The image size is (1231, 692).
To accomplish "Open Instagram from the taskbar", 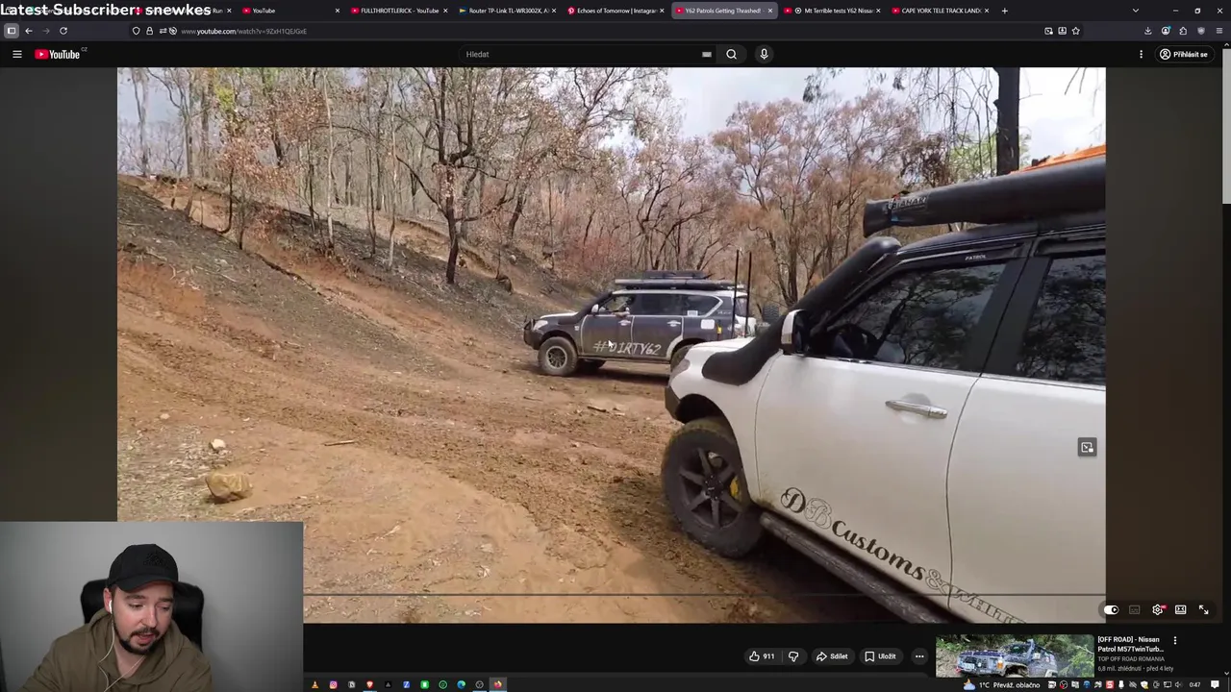I will point(333,684).
